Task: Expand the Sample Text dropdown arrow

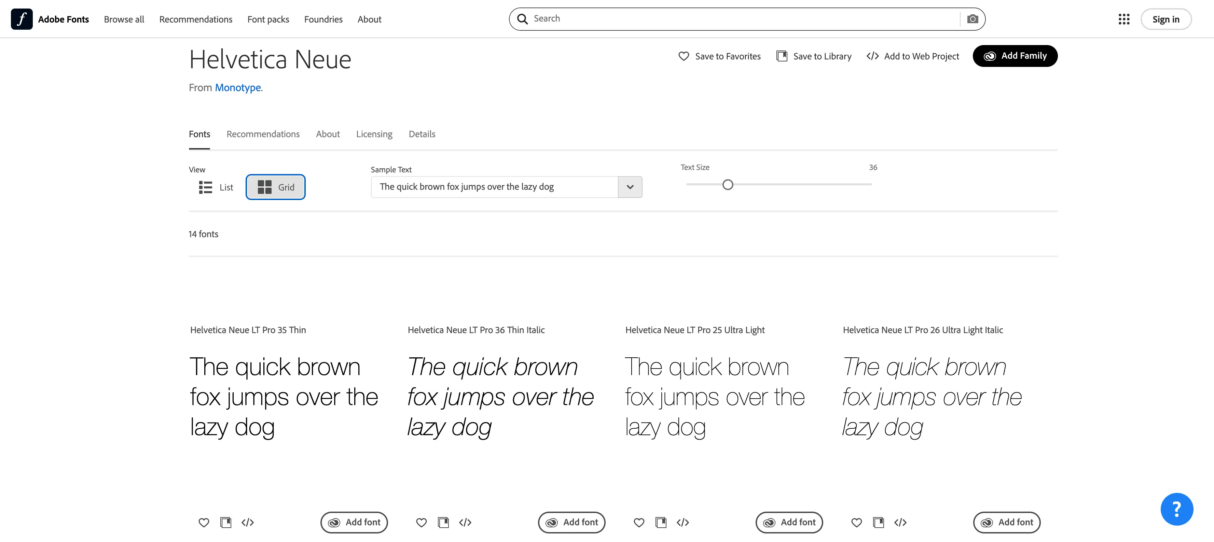Action: (x=630, y=187)
